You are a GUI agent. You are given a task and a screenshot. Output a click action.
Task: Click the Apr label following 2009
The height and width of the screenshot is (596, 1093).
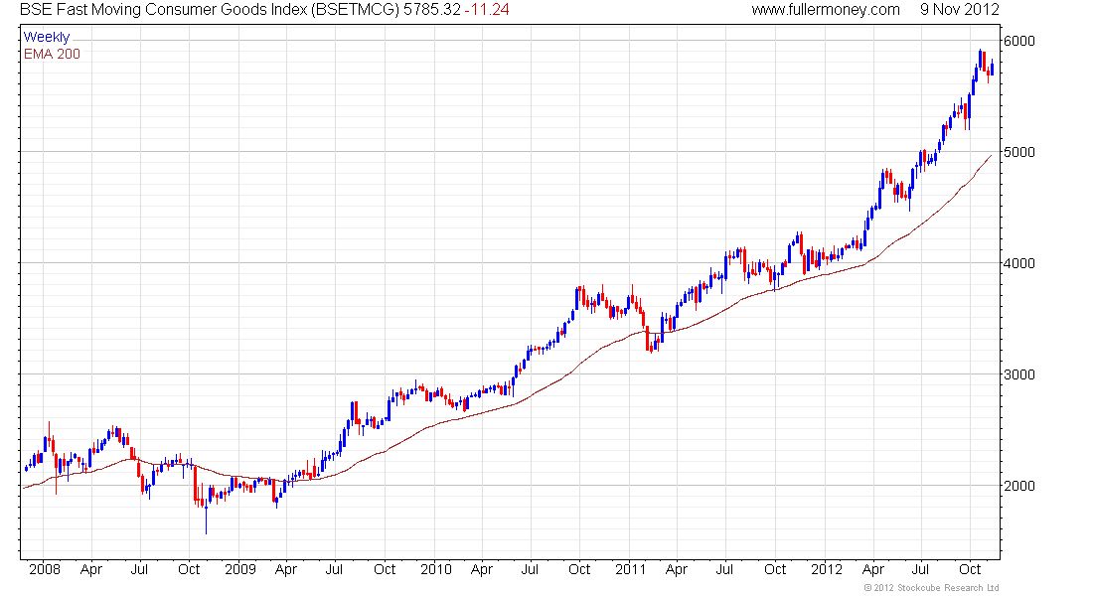pyautogui.click(x=286, y=570)
